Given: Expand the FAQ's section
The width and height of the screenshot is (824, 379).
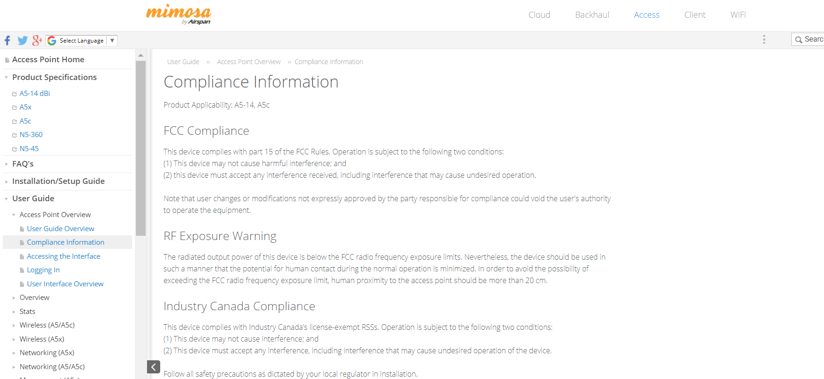Looking at the screenshot, I should click(7, 164).
